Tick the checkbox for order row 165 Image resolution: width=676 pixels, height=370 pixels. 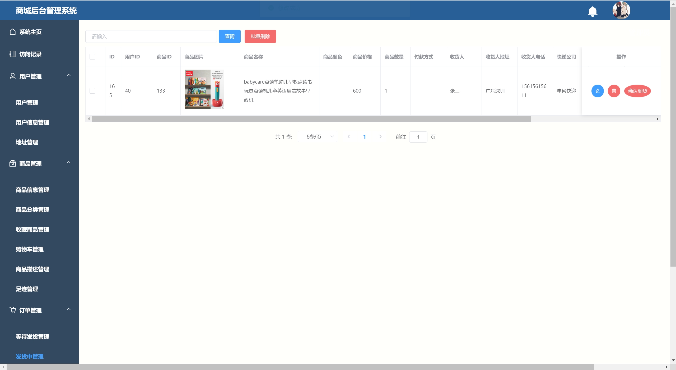pyautogui.click(x=92, y=91)
